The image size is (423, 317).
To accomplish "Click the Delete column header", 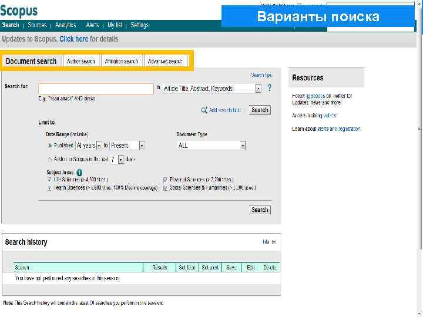I will pos(270,268).
